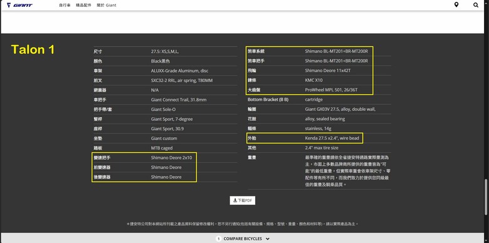
Task: Select the 2.4" max tire size value
Action: 322,148
